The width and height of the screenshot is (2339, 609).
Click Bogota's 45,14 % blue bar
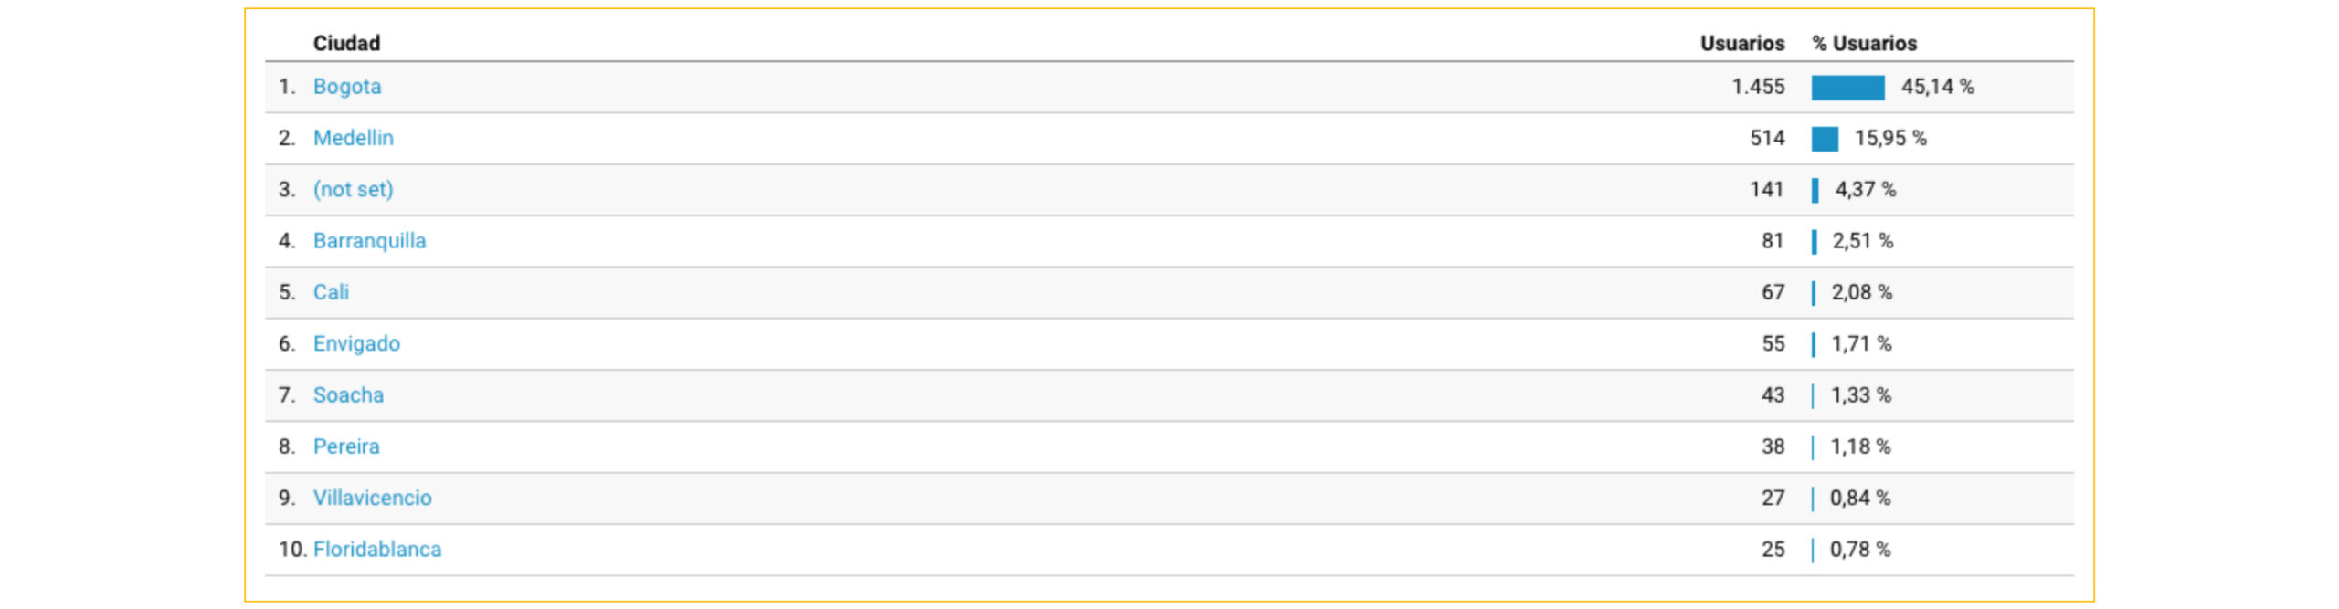point(1847,88)
